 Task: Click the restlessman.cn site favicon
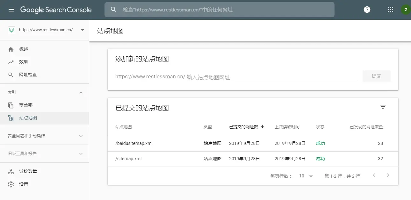tap(11, 30)
